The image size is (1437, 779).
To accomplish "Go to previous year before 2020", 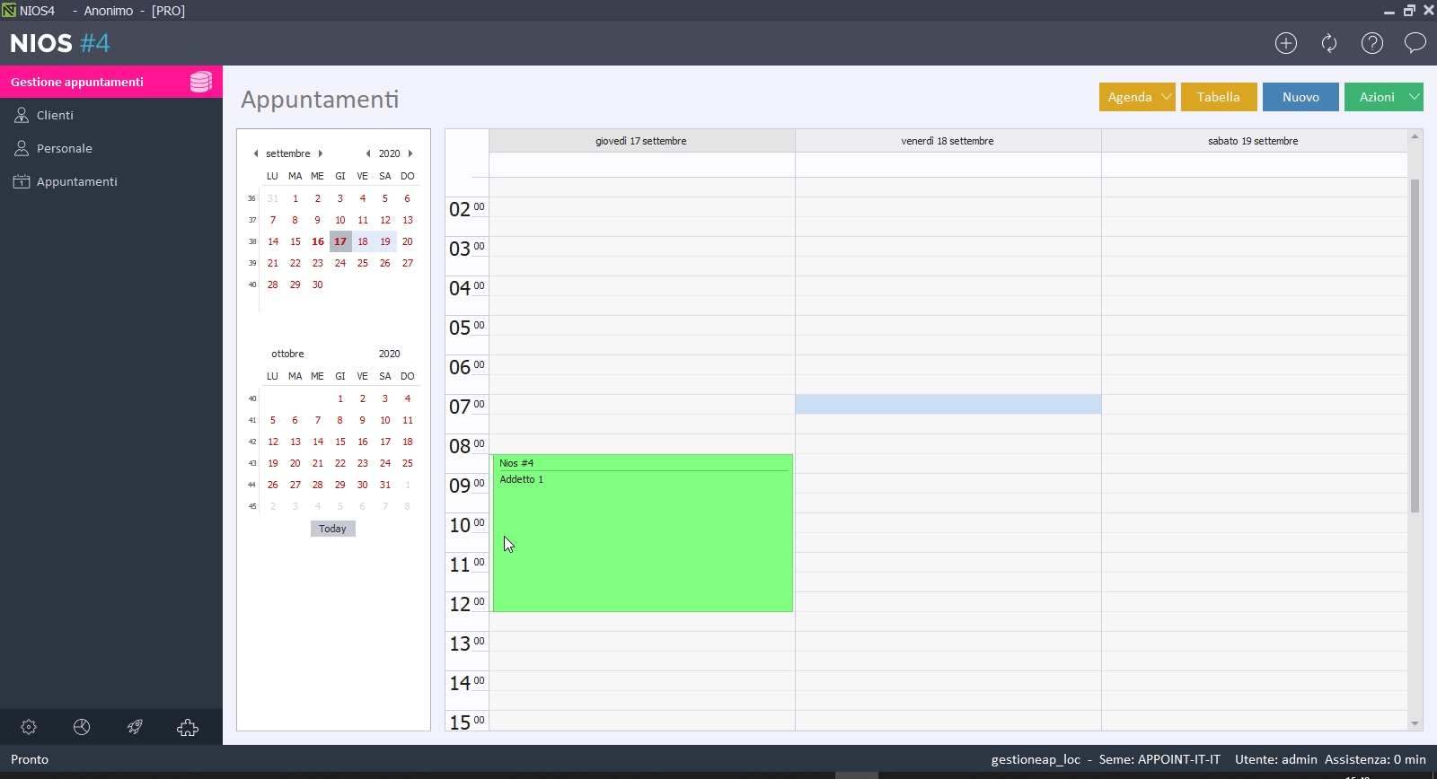I will tap(368, 153).
